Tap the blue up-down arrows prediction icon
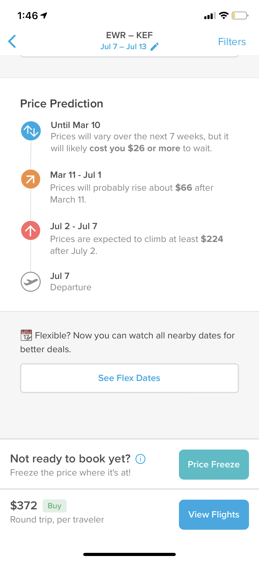The width and height of the screenshot is (259, 561). pos(31,131)
